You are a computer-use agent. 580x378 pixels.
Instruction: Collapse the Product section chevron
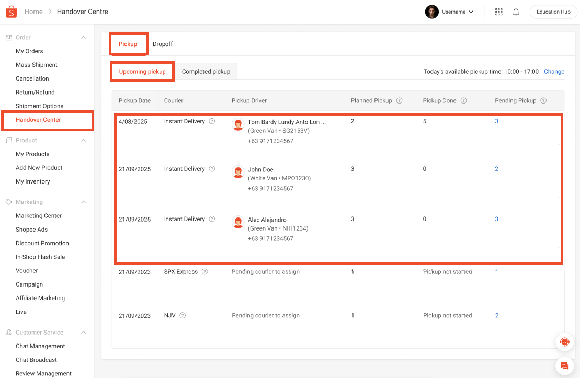click(x=84, y=140)
